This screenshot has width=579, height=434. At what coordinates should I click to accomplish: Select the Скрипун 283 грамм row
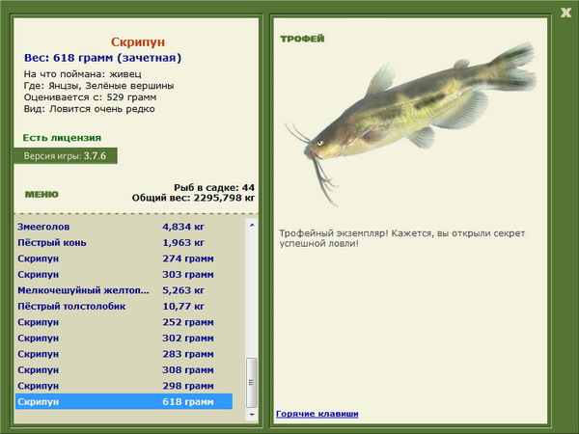point(124,354)
